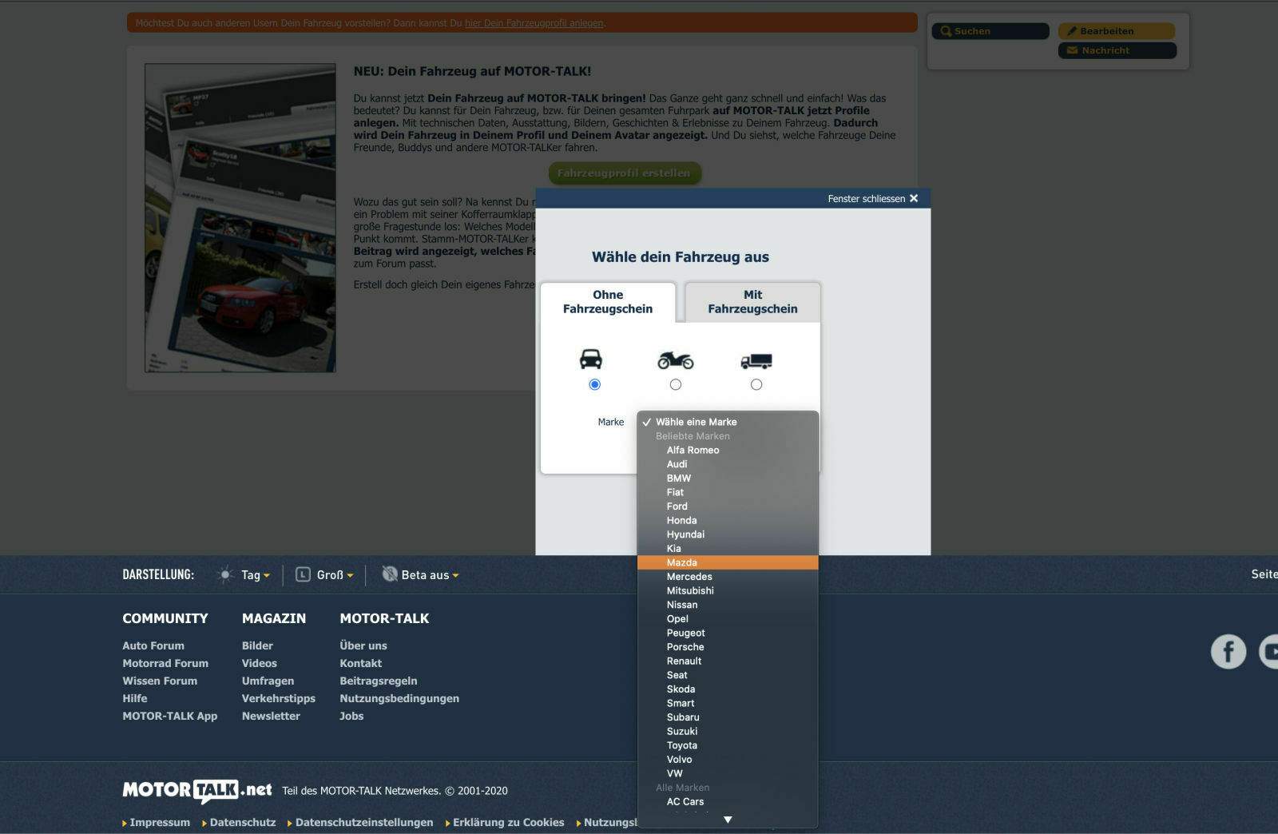Open the Tag display mode dropdown

256,575
